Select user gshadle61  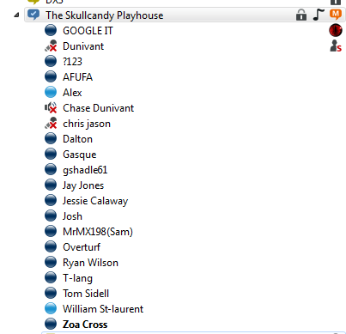(x=85, y=170)
